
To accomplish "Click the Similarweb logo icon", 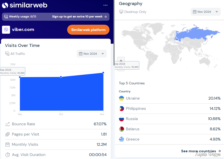I will click(5, 5).
